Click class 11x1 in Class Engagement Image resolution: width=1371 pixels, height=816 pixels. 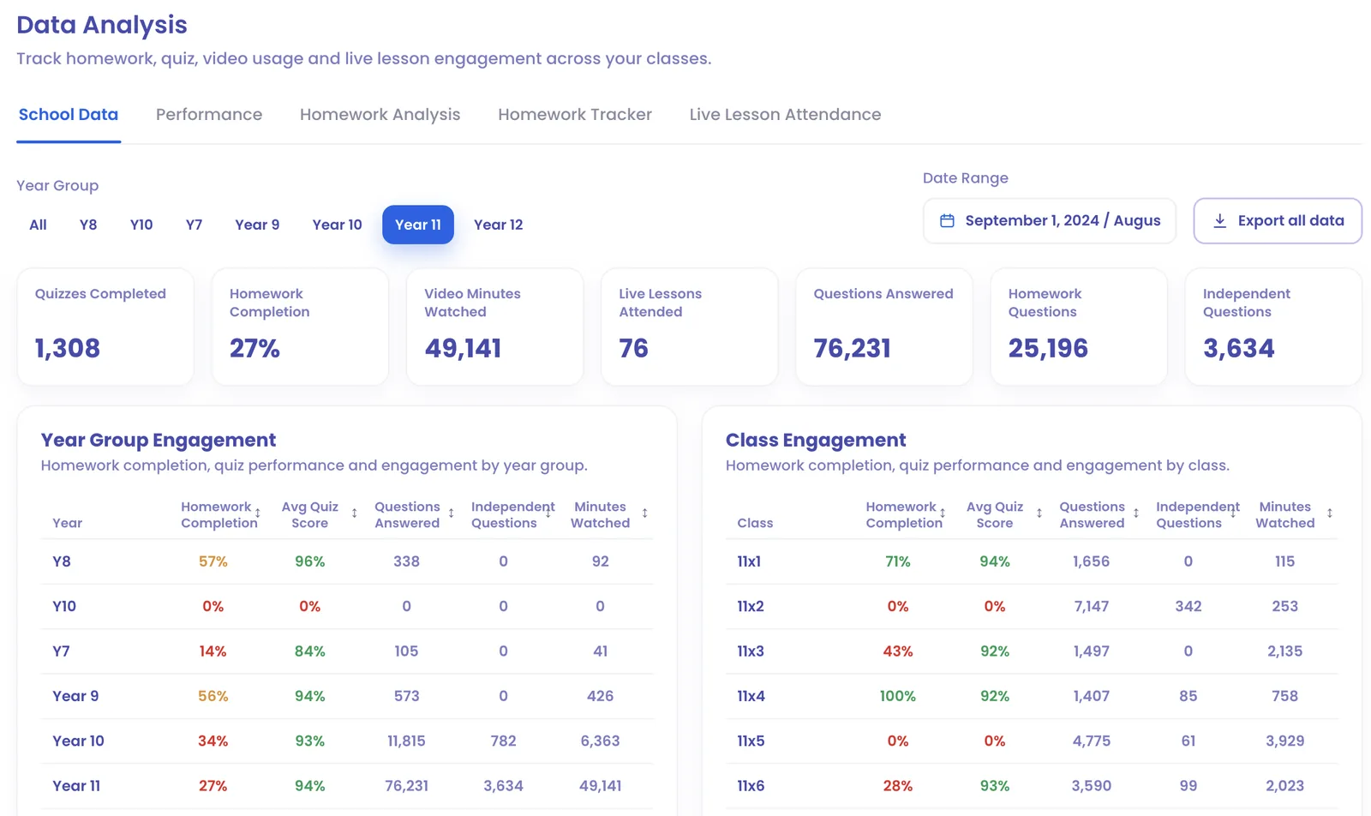749,561
